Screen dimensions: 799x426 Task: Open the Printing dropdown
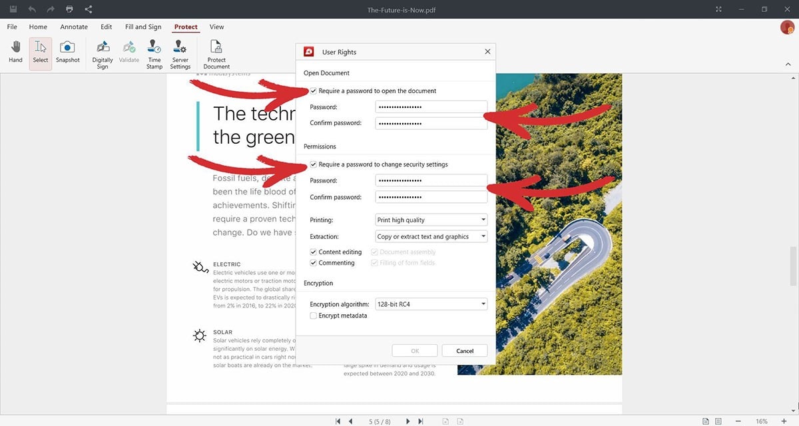[484, 220]
